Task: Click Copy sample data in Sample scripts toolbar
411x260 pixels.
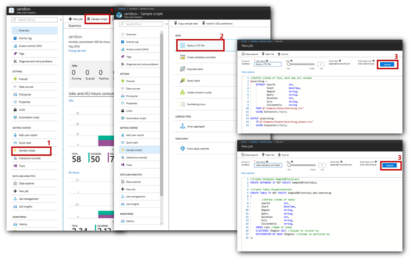Action: tap(186, 24)
